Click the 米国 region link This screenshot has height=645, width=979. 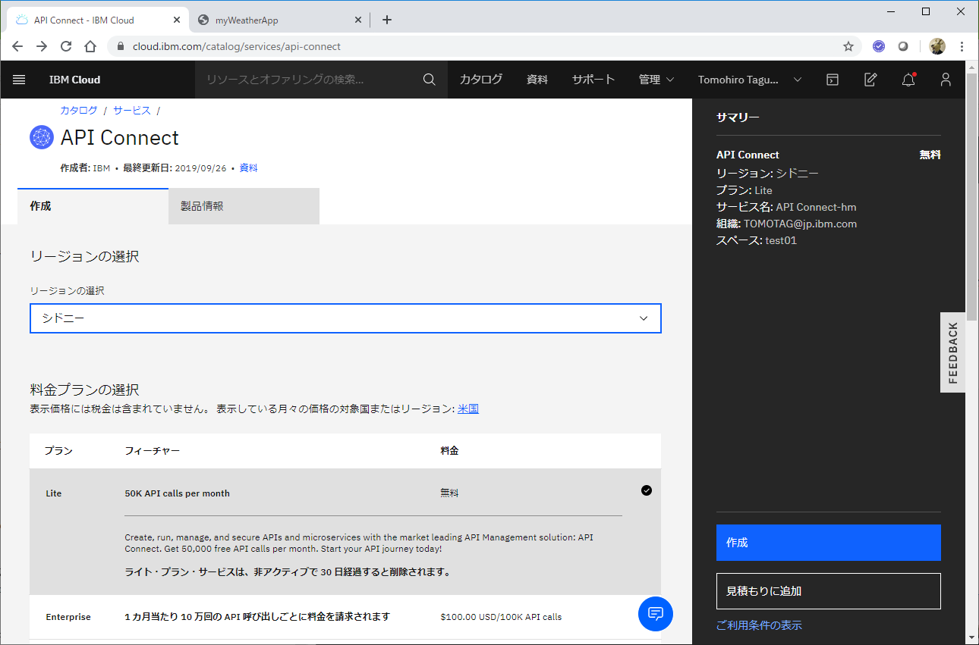coord(468,409)
